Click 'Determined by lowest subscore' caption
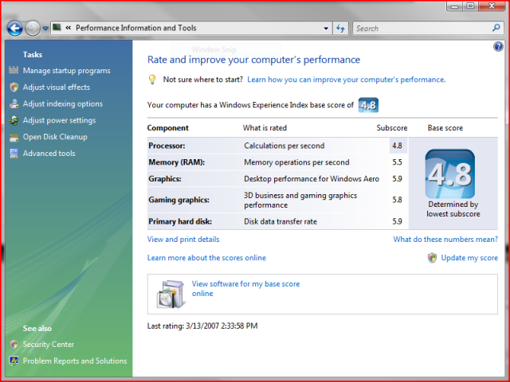 coord(453,209)
